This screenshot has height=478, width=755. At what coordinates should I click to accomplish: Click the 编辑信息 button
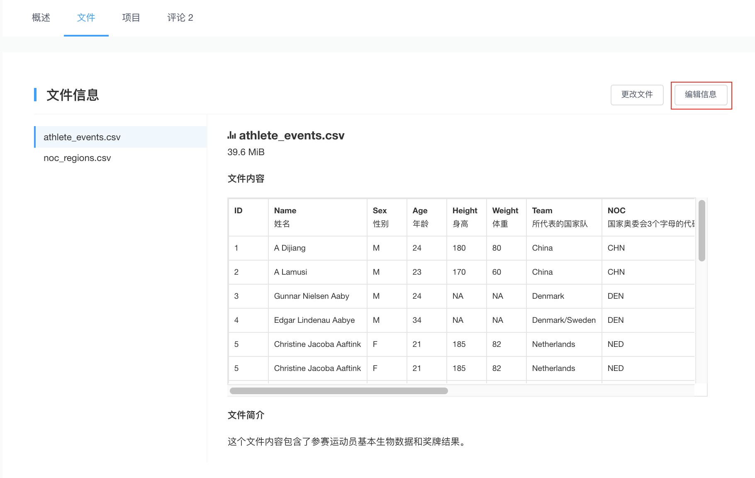tap(701, 95)
